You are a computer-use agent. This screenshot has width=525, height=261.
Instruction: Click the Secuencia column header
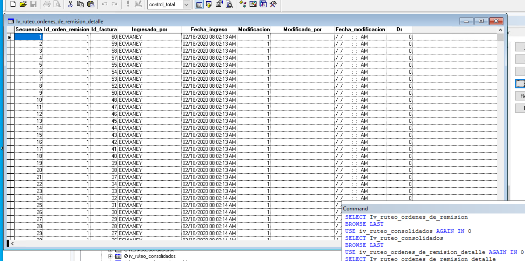29,29
